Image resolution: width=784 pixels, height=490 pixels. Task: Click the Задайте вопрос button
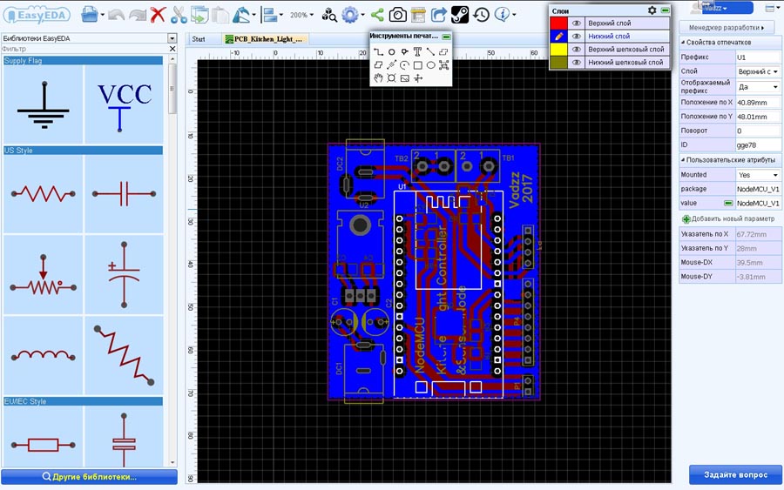[x=735, y=474]
